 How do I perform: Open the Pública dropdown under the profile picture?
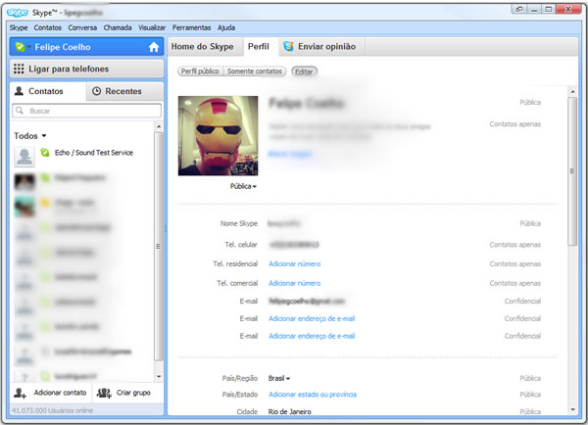[x=243, y=186]
